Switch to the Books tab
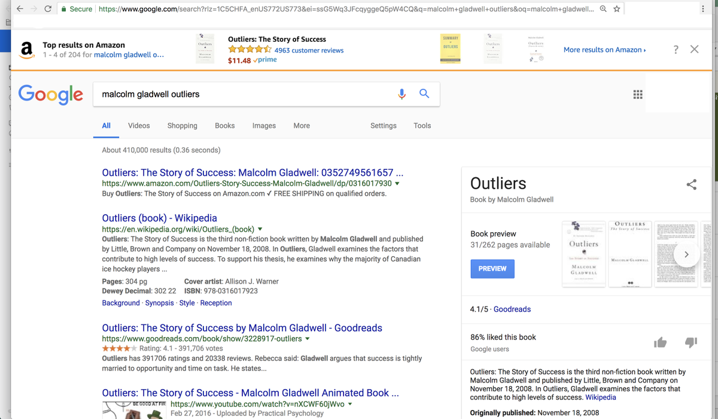718x419 pixels. click(225, 126)
